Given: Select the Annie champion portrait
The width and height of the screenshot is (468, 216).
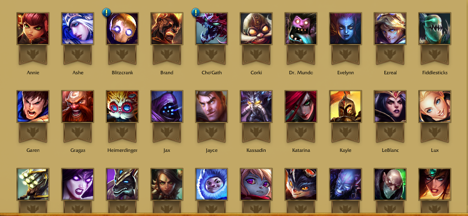Looking at the screenshot, I should pyautogui.click(x=33, y=28).
